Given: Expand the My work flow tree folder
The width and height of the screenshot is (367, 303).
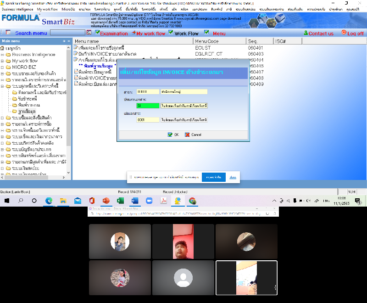Looking at the screenshot, I should point(3,61).
